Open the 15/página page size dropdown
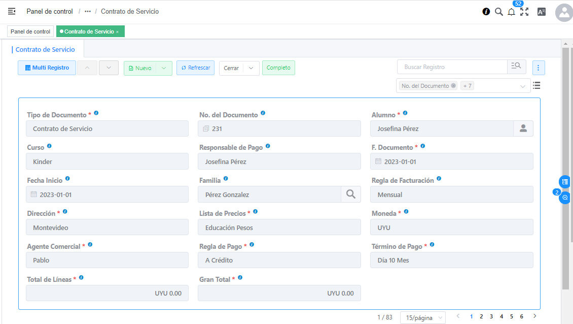The image size is (573, 324). (422, 318)
